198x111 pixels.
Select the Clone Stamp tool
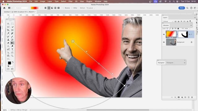(8, 40)
